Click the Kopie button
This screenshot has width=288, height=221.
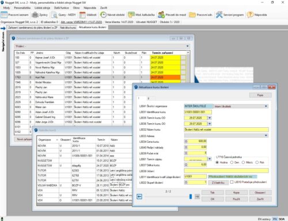[x=236, y=192]
